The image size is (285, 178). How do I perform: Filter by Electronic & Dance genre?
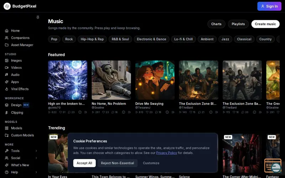point(151,39)
